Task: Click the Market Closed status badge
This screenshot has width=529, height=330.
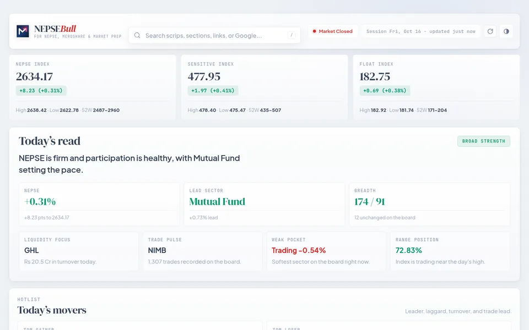Action: pyautogui.click(x=333, y=31)
